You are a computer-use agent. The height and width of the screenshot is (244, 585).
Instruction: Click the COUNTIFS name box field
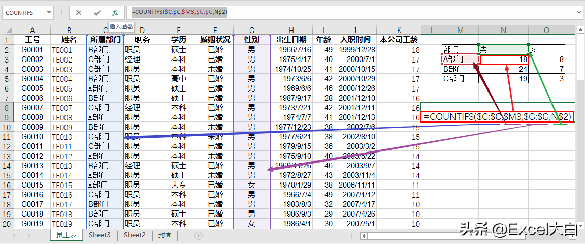coord(23,13)
